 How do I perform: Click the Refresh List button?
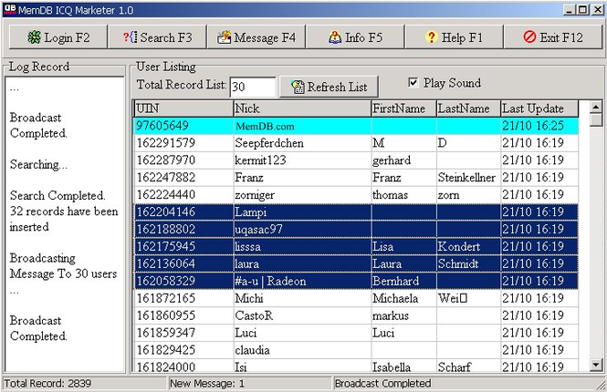[329, 87]
